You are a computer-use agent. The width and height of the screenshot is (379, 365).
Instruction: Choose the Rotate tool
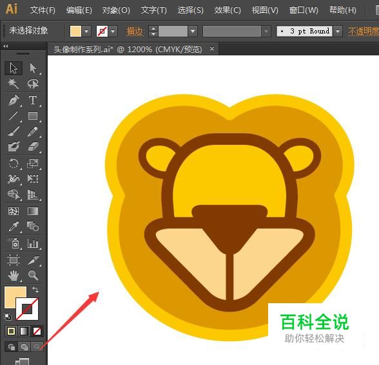(x=14, y=164)
